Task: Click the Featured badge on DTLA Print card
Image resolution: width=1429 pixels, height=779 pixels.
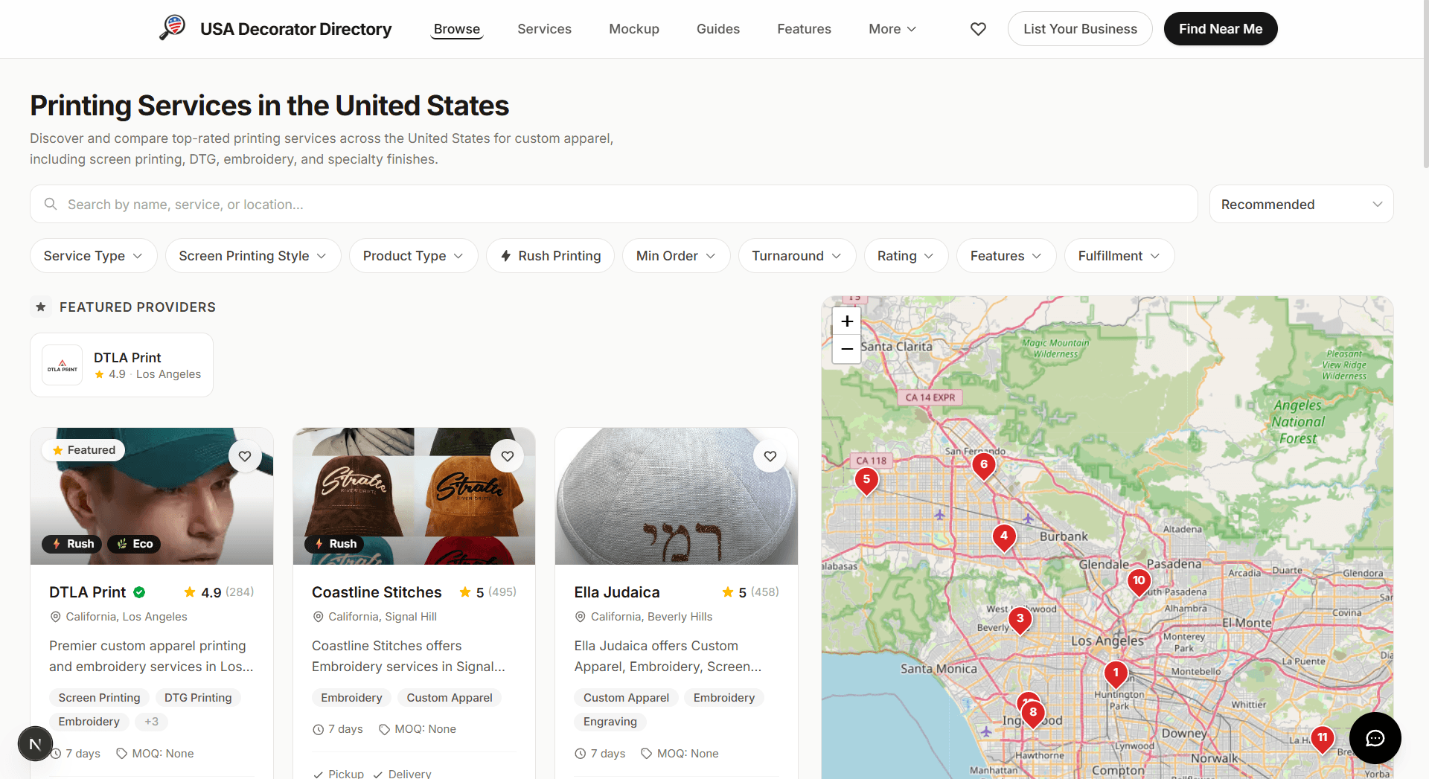Action: (x=83, y=450)
